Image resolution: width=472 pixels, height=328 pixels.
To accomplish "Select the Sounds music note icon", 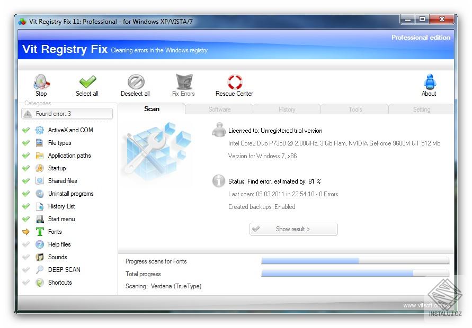I will click(39, 257).
